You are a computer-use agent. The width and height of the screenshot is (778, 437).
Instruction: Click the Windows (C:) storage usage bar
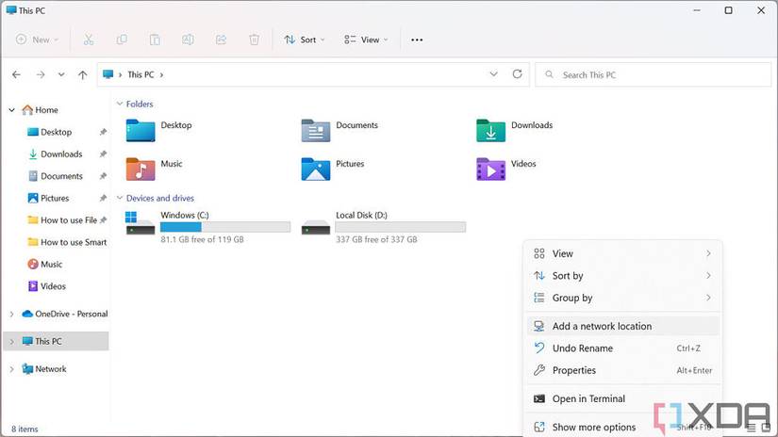[x=225, y=227]
